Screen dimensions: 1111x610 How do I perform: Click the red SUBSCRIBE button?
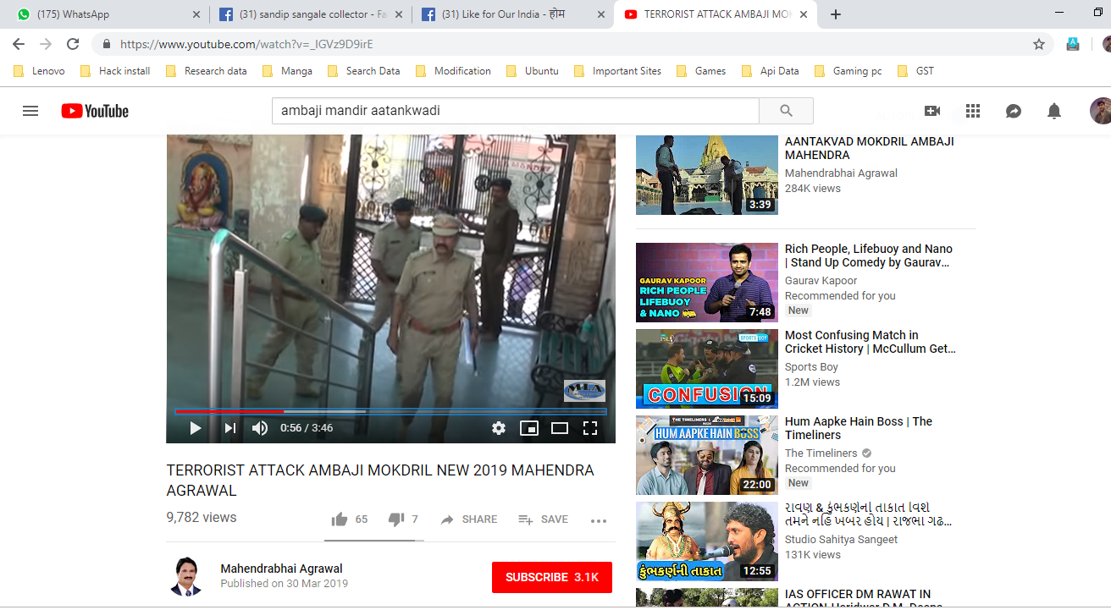click(552, 577)
